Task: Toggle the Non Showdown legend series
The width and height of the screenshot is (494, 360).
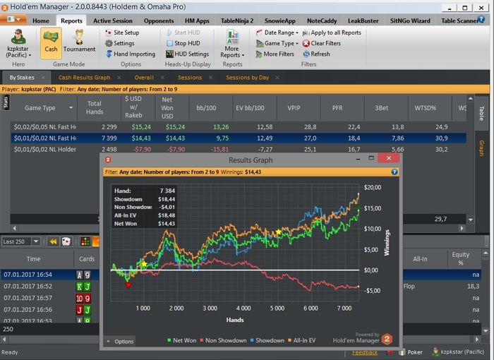Action: (x=223, y=340)
